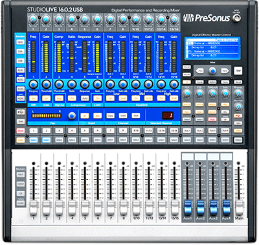Switch Meters to Output mode
Image resolution: width=259 pixels, height=245 pixels.
(x=21, y=184)
